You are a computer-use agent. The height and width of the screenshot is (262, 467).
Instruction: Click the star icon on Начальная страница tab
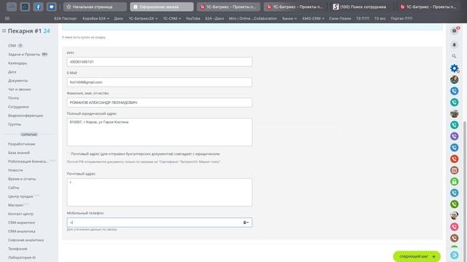pyautogui.click(x=69, y=7)
